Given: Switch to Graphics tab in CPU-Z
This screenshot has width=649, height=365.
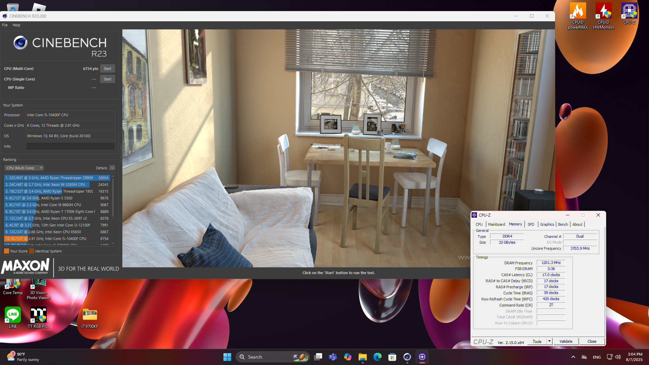Looking at the screenshot, I should (547, 224).
